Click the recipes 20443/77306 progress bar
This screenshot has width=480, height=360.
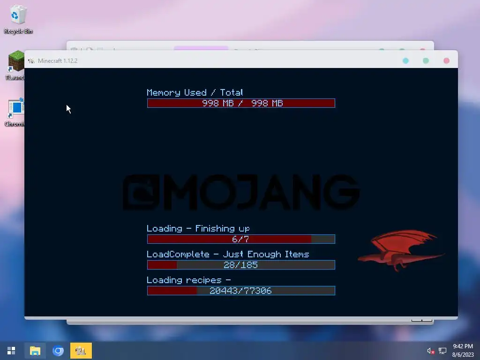[241, 291]
